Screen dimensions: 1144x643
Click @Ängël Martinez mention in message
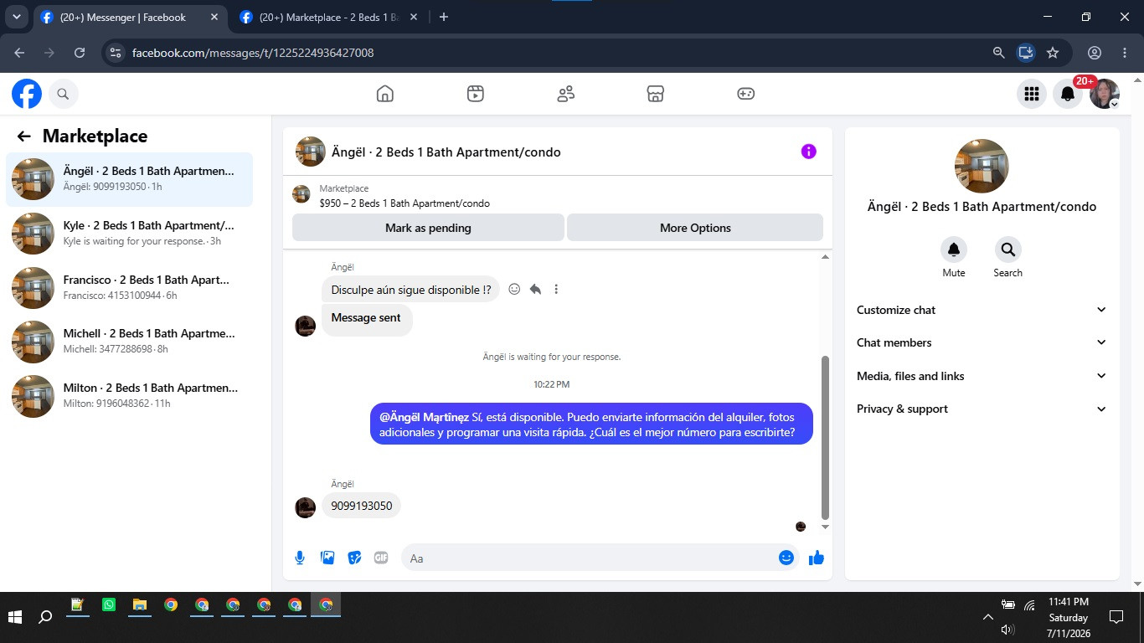coord(424,416)
